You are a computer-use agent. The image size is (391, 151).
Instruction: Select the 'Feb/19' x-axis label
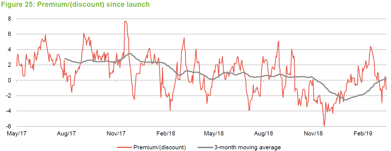pos(362,133)
